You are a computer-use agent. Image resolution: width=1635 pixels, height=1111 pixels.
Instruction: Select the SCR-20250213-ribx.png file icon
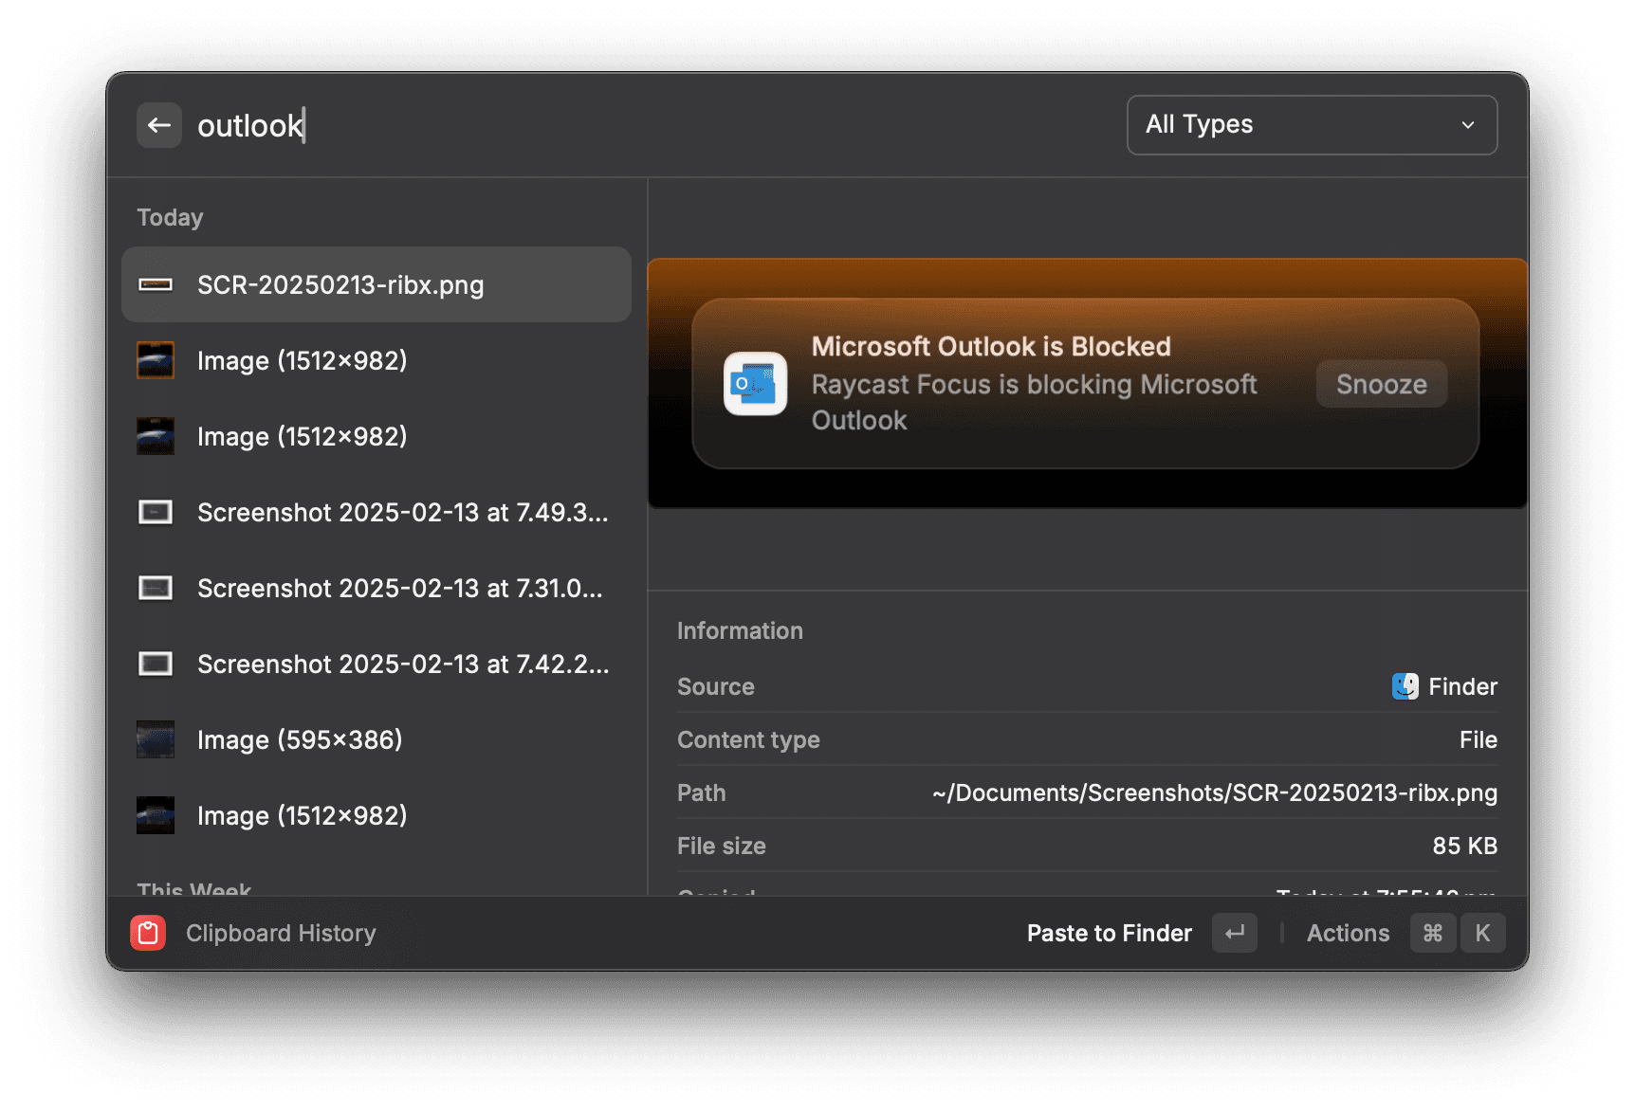156,284
